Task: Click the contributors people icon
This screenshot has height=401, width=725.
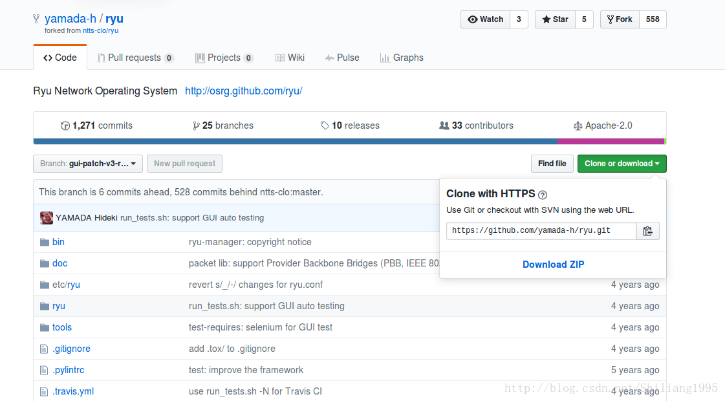Action: (444, 125)
